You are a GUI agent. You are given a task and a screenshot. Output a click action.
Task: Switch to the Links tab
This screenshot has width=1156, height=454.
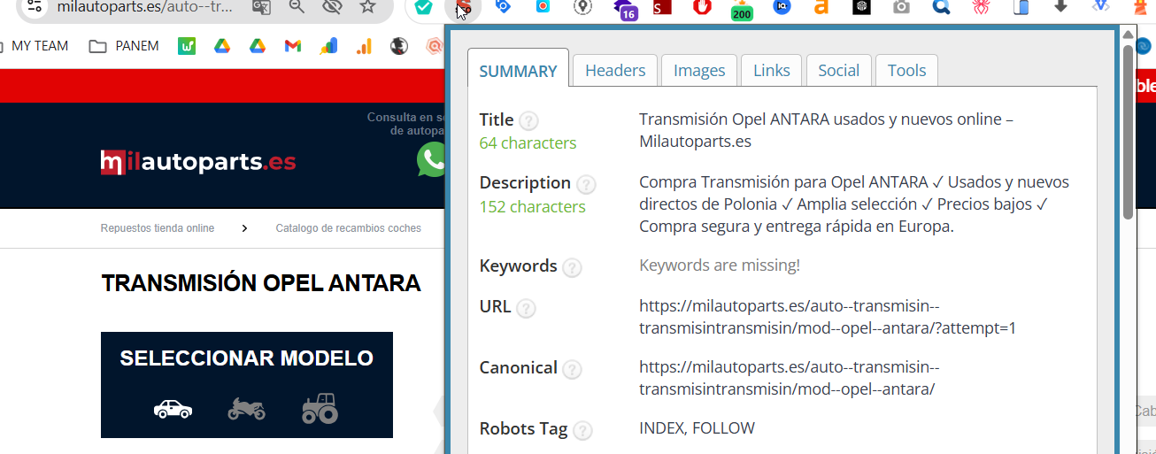(772, 71)
